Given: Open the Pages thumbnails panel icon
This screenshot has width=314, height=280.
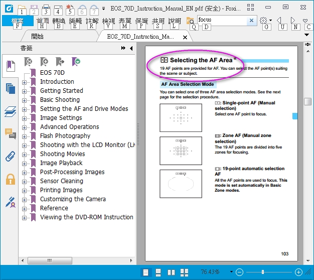Looking at the screenshot, I should pos(11,88).
